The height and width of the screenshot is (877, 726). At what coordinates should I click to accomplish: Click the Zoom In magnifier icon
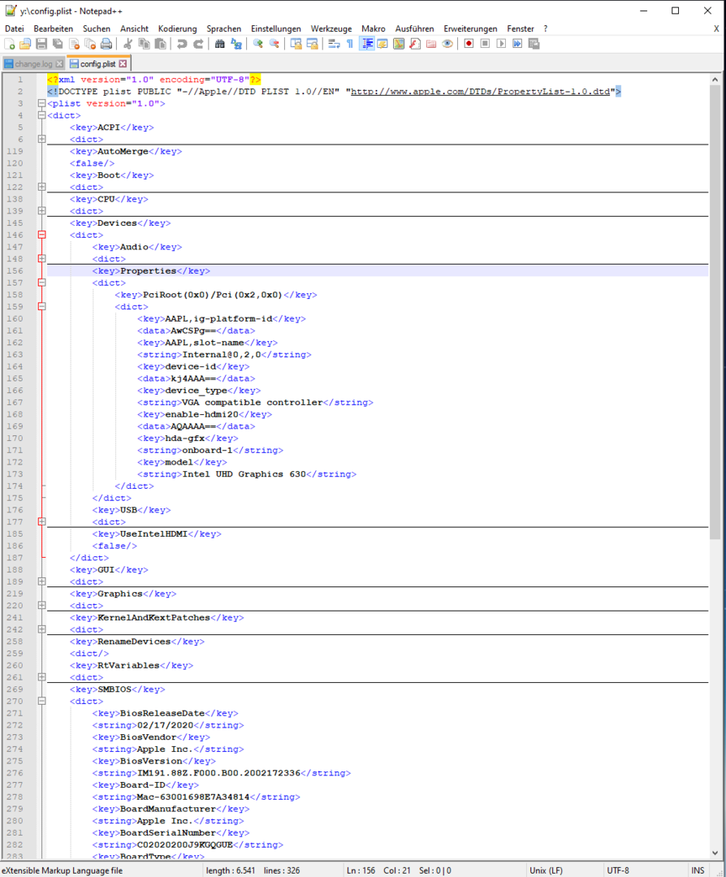(258, 44)
